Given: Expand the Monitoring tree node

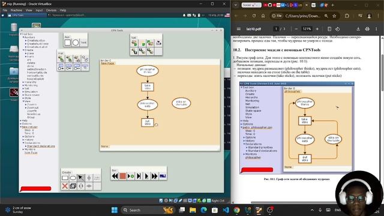Looking at the screenshot, I should pyautogui.click(x=23, y=85).
